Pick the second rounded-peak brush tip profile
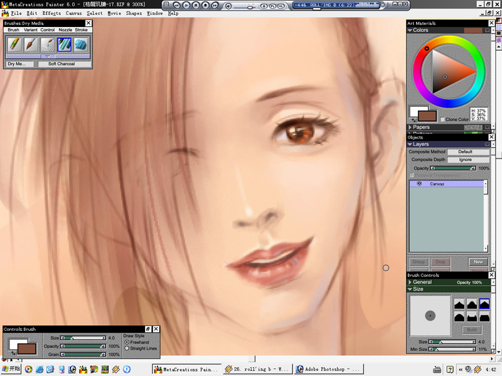This screenshot has height=376, width=502. coord(472,304)
